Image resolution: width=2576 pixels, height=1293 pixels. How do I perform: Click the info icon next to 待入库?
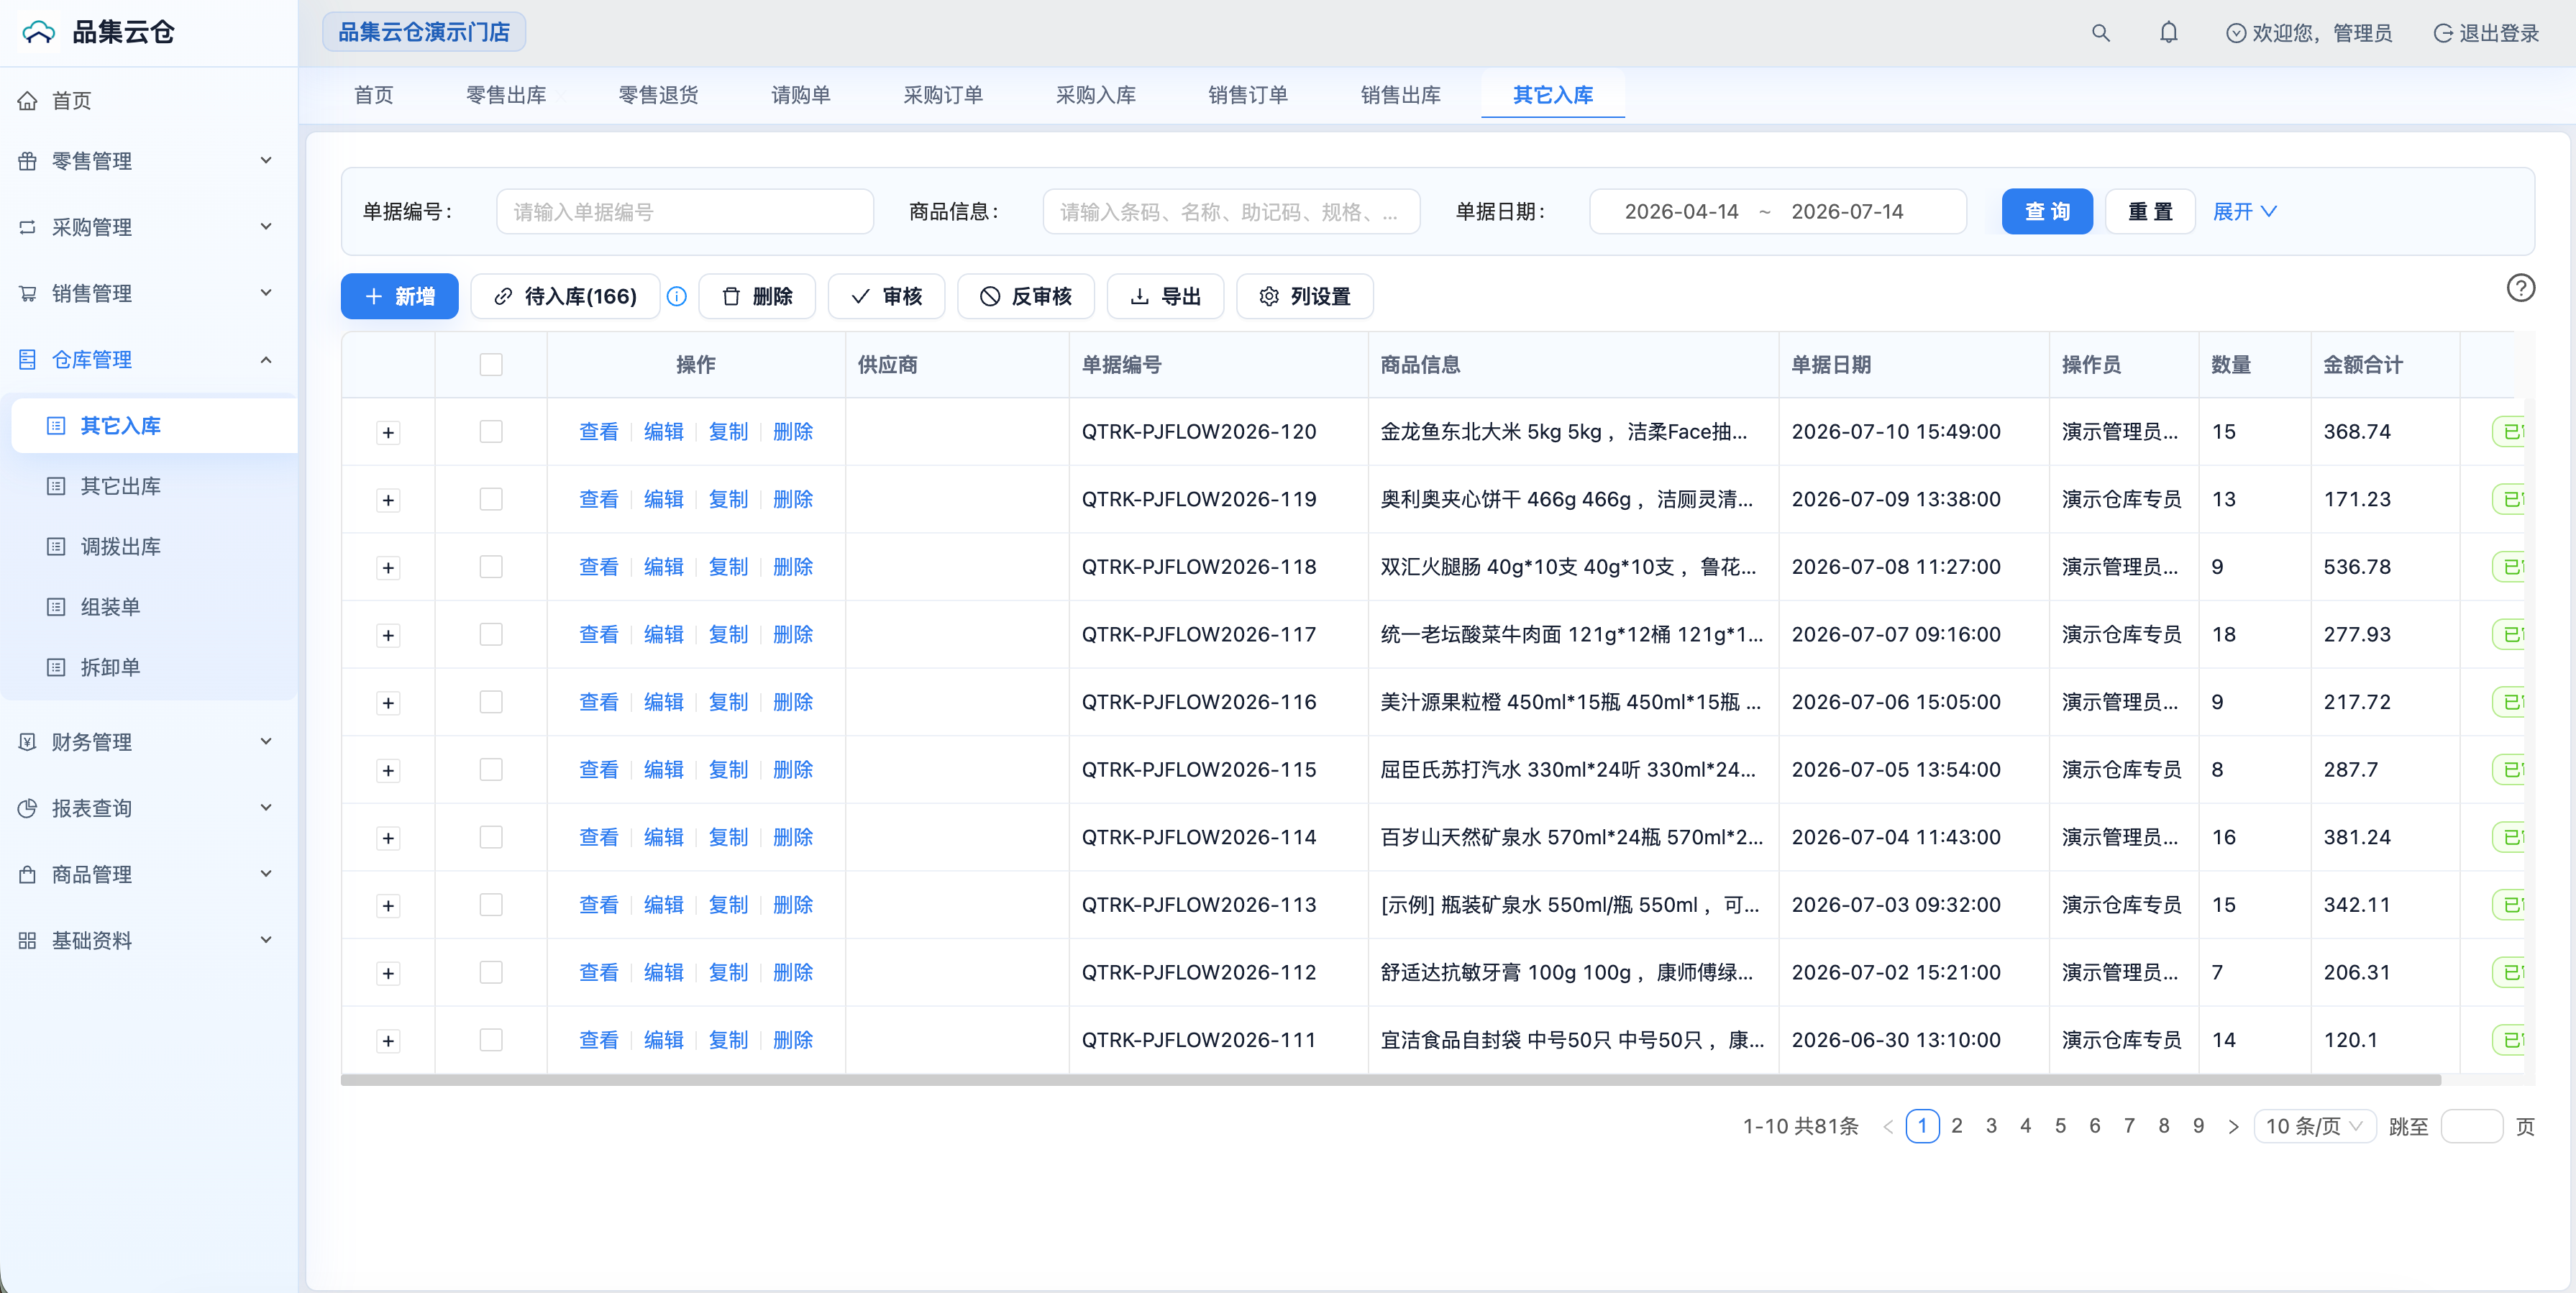tap(677, 296)
